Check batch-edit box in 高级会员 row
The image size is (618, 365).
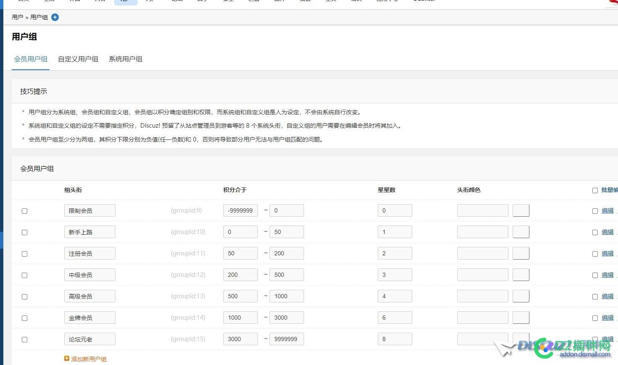(x=595, y=297)
